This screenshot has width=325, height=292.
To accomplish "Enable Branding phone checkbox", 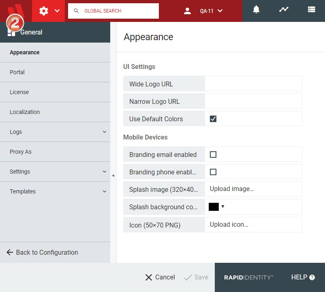I will click(x=213, y=172).
